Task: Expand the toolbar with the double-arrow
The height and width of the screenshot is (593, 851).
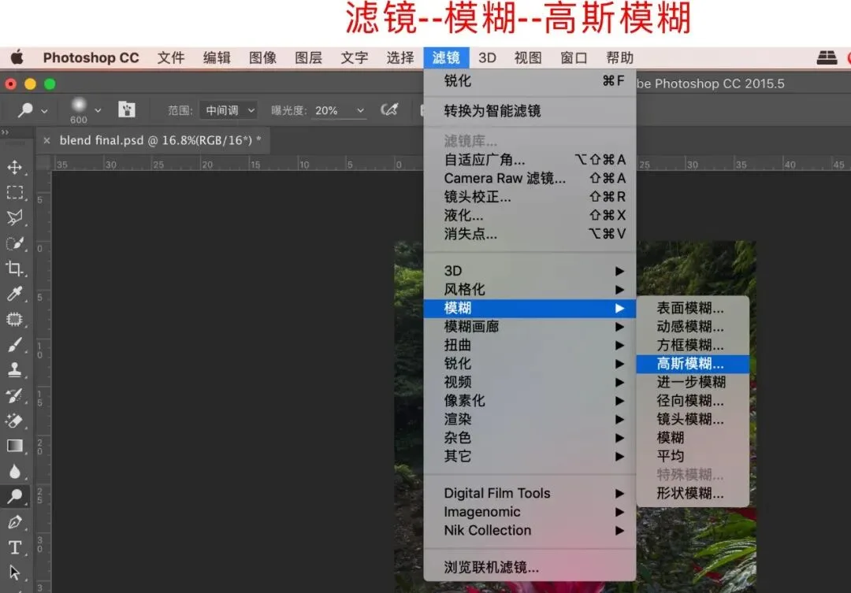Action: tap(6, 132)
